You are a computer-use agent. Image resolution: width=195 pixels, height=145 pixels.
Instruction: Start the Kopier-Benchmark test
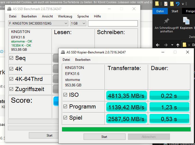coord(105,137)
